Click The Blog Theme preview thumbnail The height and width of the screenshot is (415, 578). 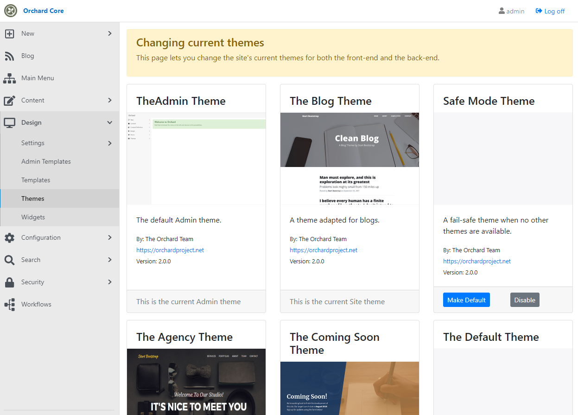350,159
